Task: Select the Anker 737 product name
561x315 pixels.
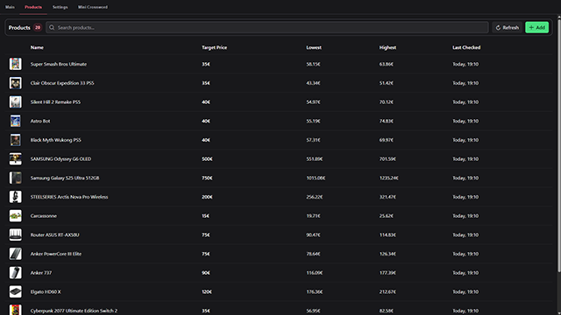Action: [x=41, y=273]
